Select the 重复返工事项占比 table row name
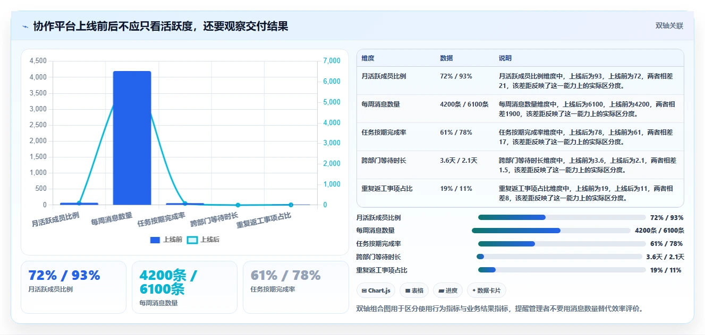Screen dimensions: 705x335 [387, 189]
